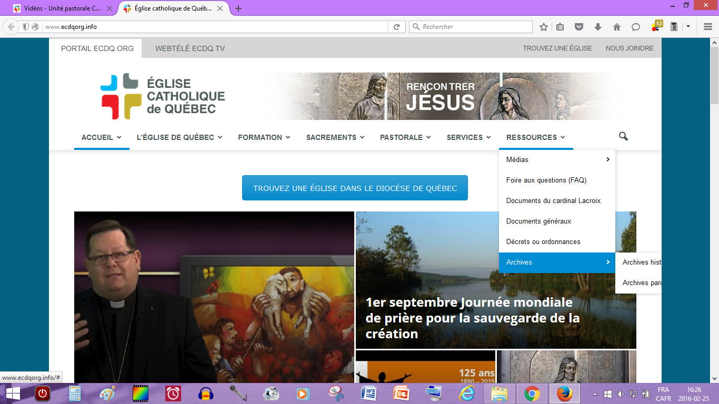Viewport: 719px width, 404px height.
Task: Click NOUS JOINDRE link
Action: (630, 48)
